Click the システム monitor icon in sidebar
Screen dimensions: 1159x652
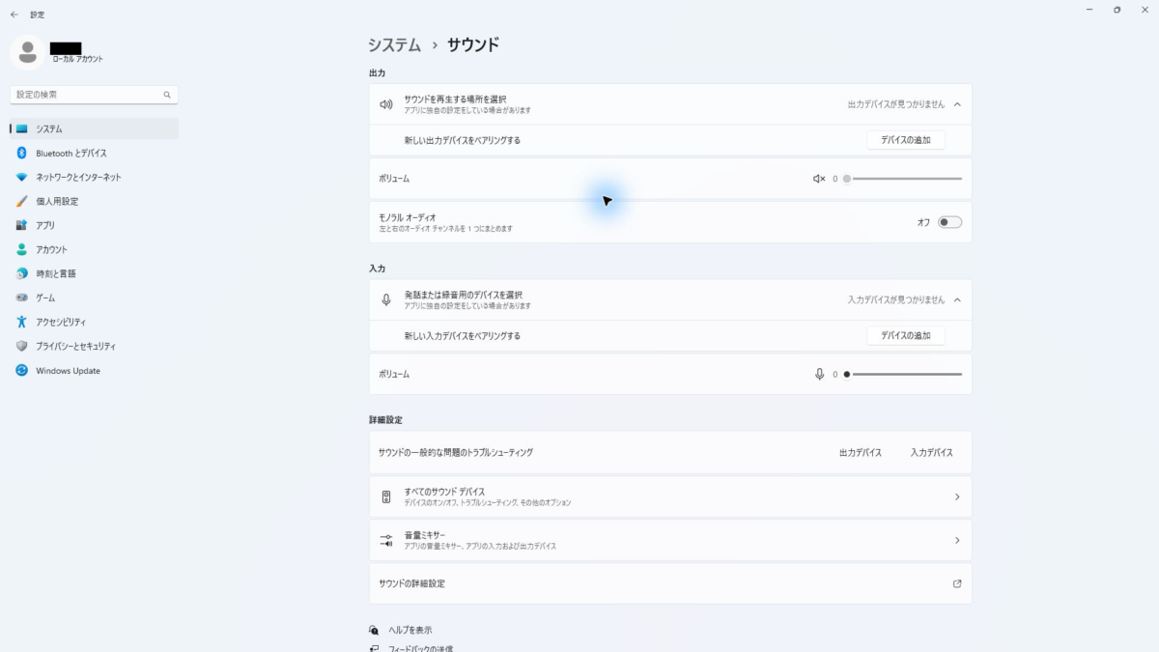pyautogui.click(x=22, y=128)
